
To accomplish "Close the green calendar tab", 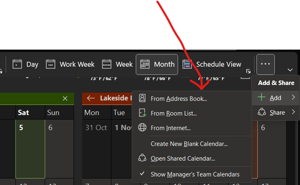I will [x=65, y=98].
